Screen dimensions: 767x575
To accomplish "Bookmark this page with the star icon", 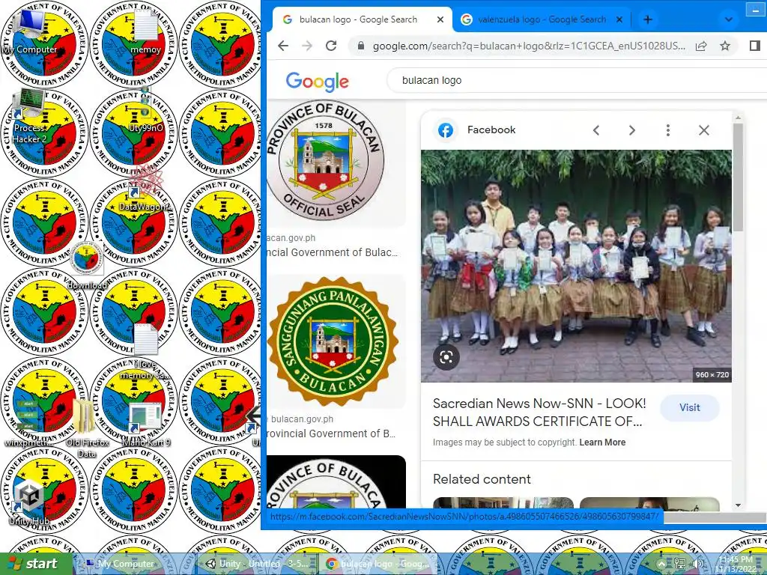I will coord(725,46).
